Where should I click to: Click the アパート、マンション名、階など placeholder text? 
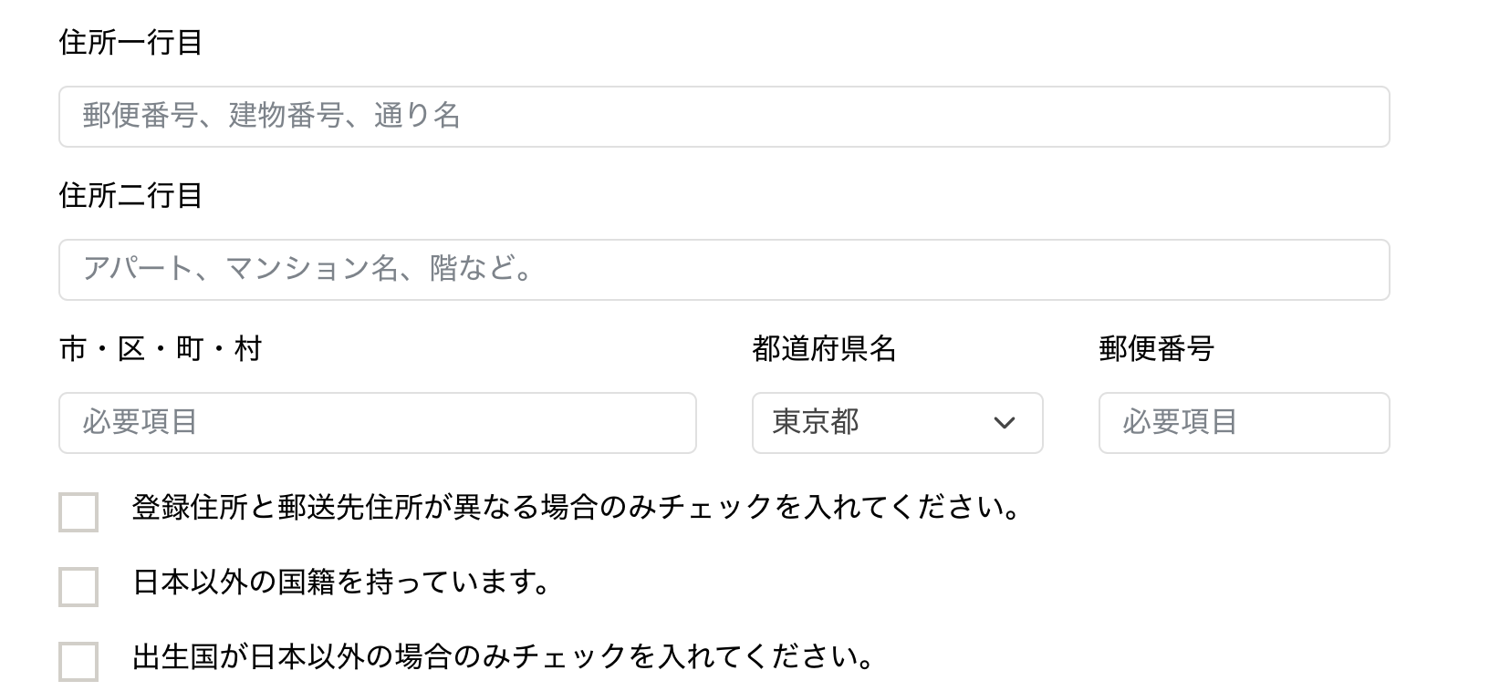point(307,269)
